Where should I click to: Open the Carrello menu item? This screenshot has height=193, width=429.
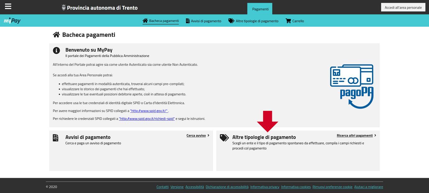[295, 21]
